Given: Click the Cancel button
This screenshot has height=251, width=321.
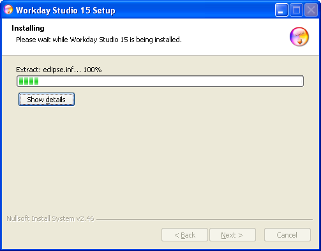Looking at the screenshot, I should (x=287, y=235).
